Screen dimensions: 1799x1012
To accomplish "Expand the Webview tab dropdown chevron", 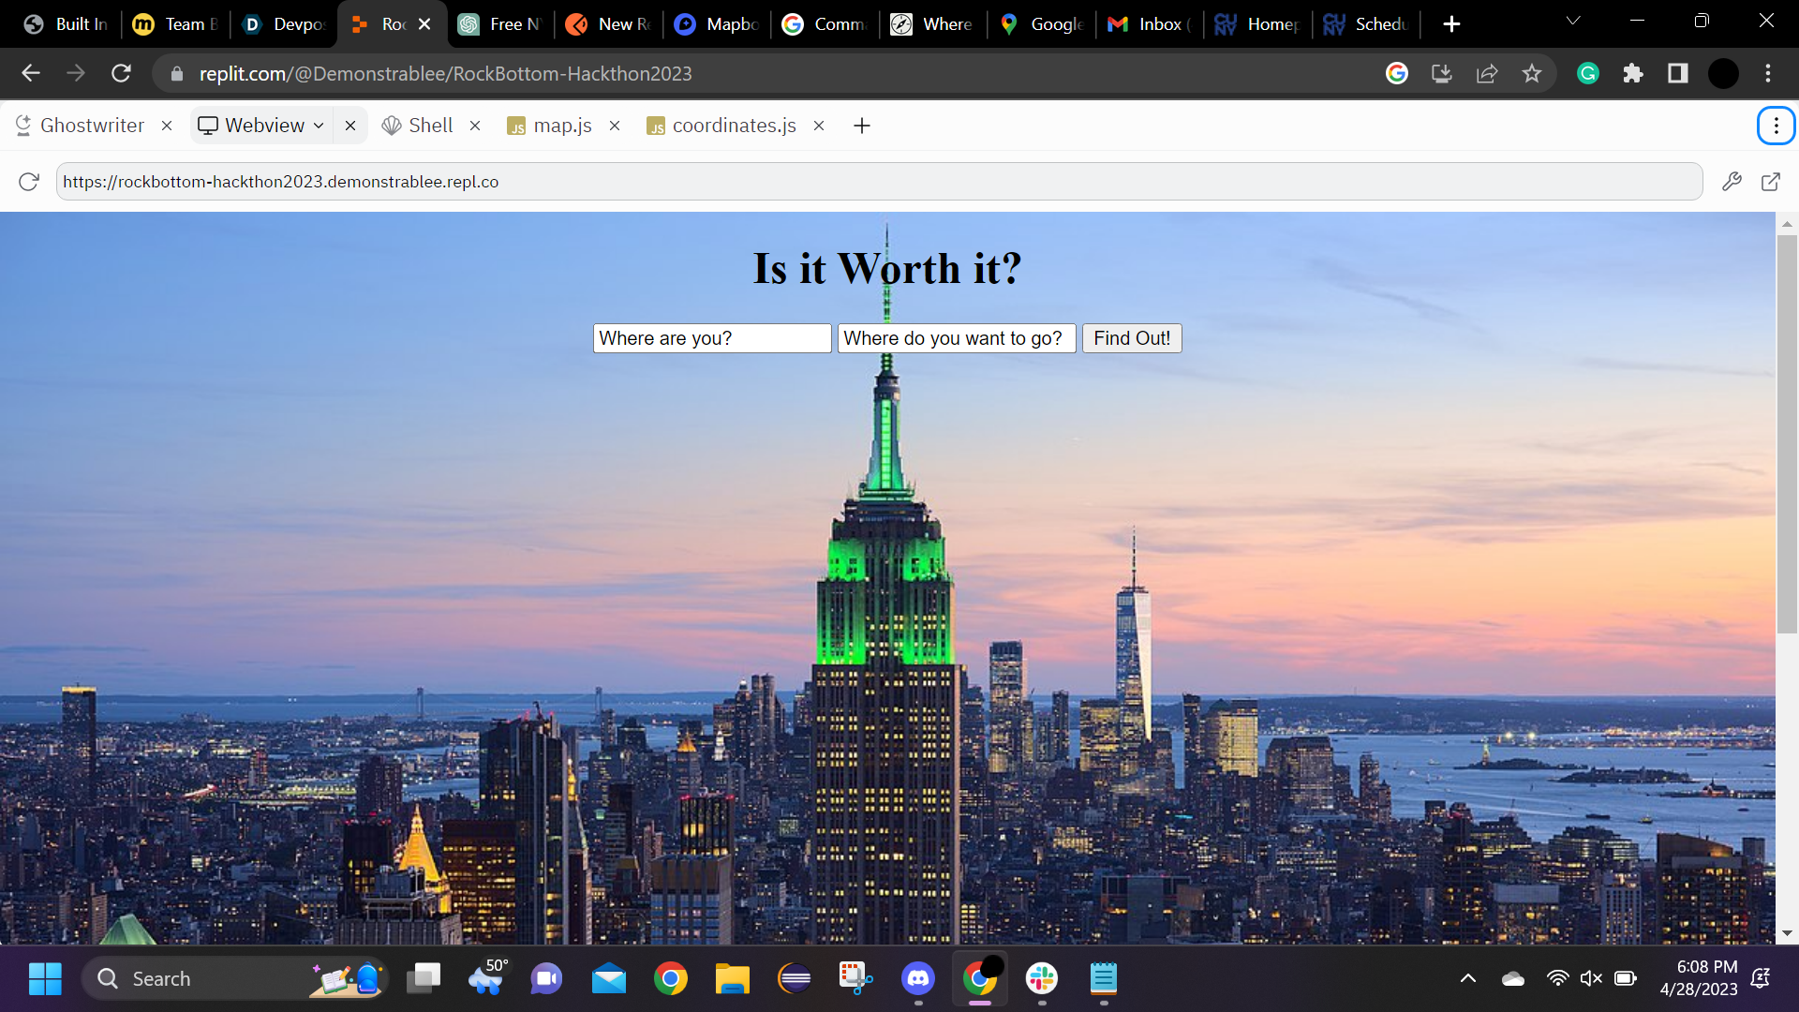I will click(x=319, y=126).
